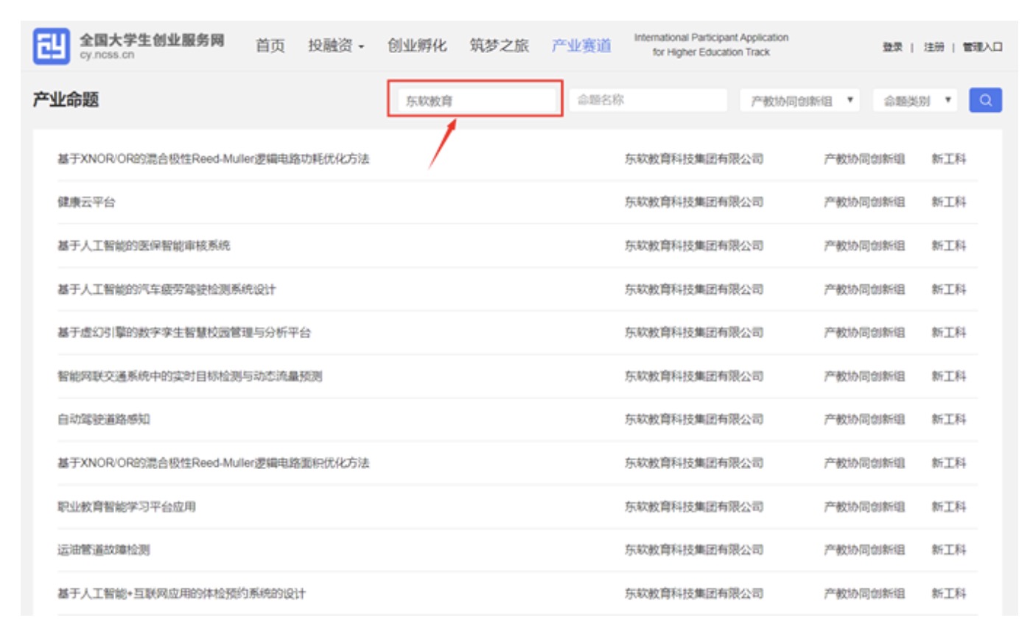Image resolution: width=1033 pixels, height=626 pixels.
Task: Open International Participant Application link
Action: (711, 45)
